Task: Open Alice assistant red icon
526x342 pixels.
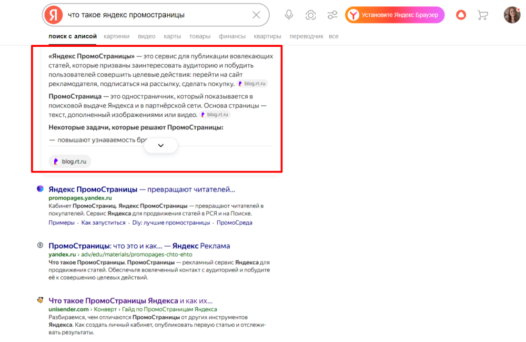Action: pyautogui.click(x=461, y=15)
